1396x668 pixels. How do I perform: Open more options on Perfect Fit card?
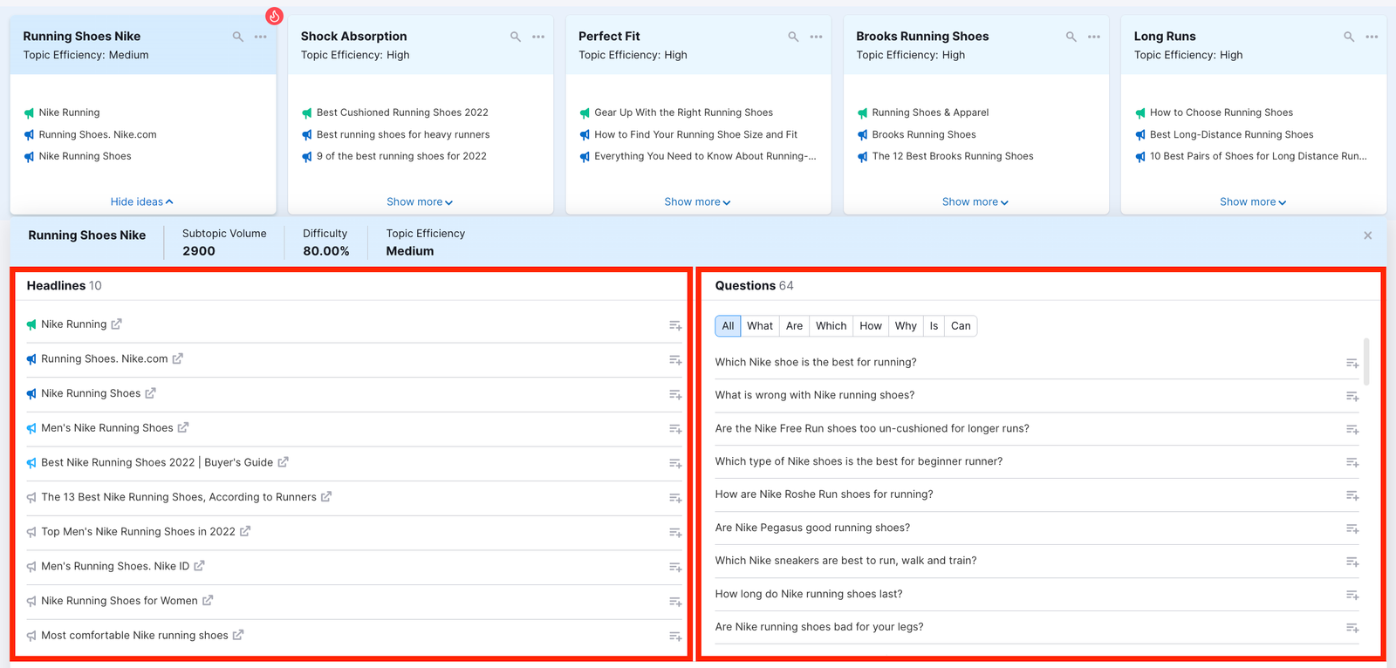(x=816, y=37)
